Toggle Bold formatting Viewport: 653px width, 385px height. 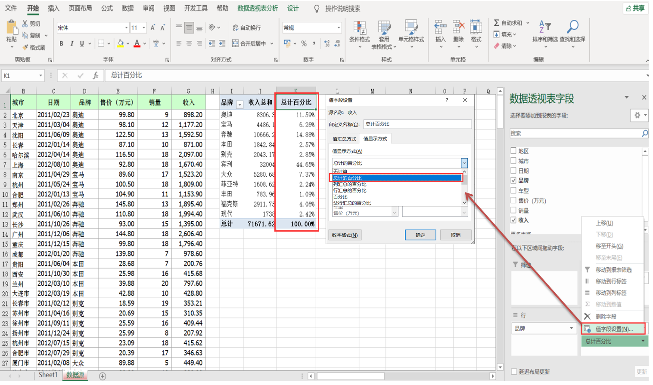pos(61,43)
